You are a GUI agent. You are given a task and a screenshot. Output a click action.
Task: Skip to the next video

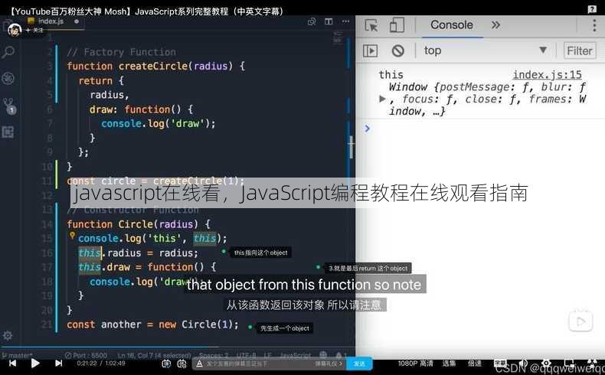click(58, 363)
